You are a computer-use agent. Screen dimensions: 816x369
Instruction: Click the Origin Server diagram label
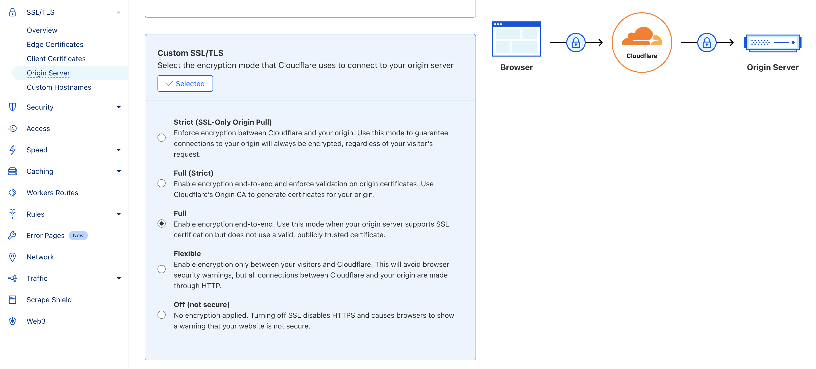pos(773,67)
